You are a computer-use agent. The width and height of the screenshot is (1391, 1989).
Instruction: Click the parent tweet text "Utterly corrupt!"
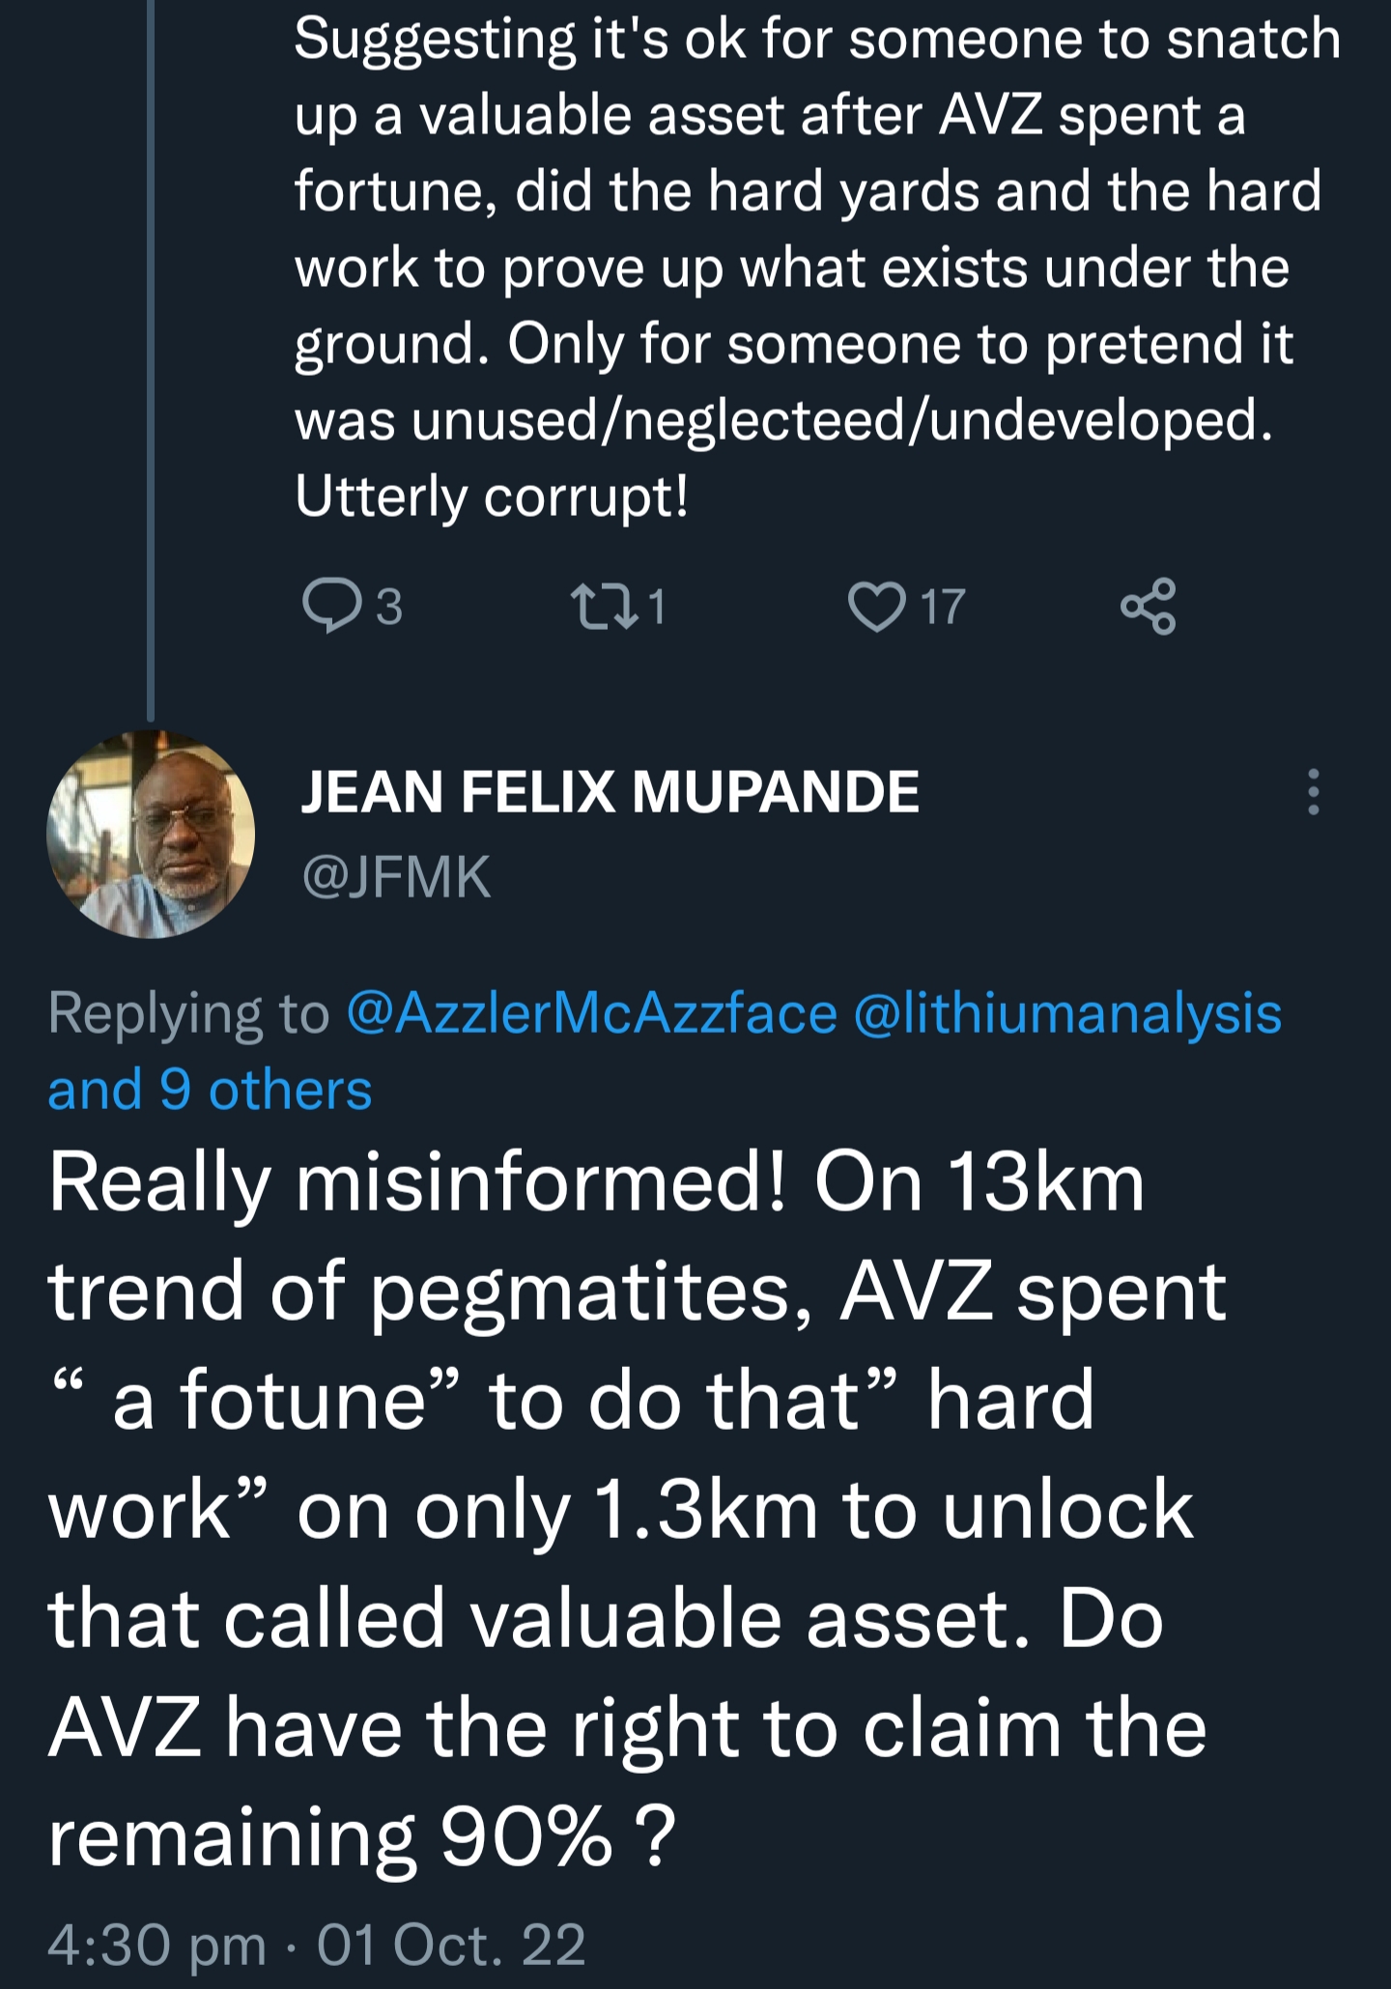492,497
